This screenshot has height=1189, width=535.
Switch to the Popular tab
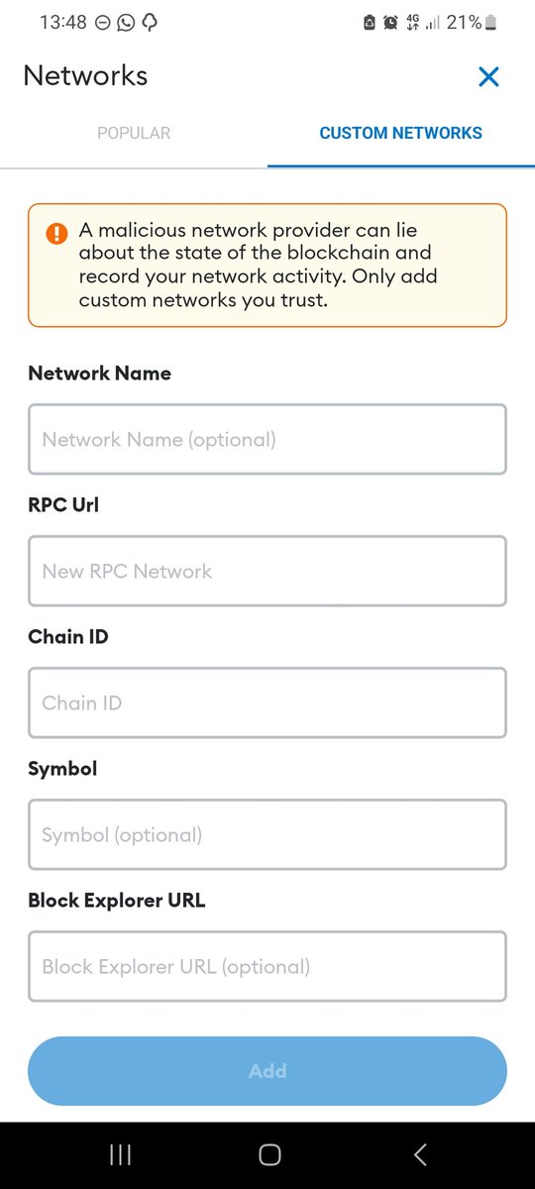pyautogui.click(x=134, y=133)
